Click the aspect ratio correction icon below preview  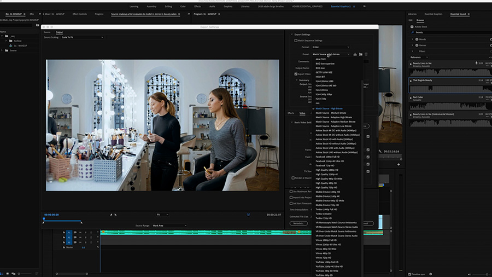[248, 215]
